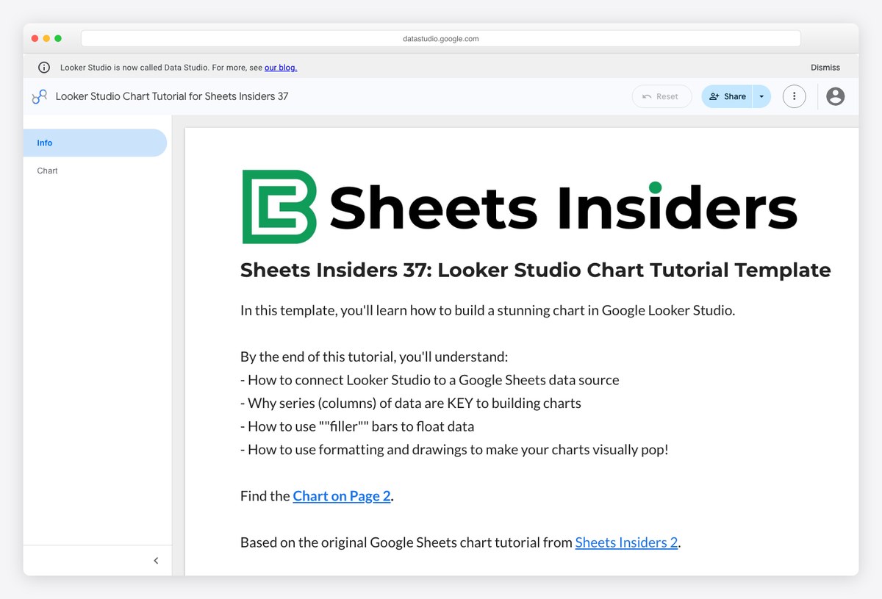Open the three-dot more options menu
The image size is (882, 599).
point(795,96)
